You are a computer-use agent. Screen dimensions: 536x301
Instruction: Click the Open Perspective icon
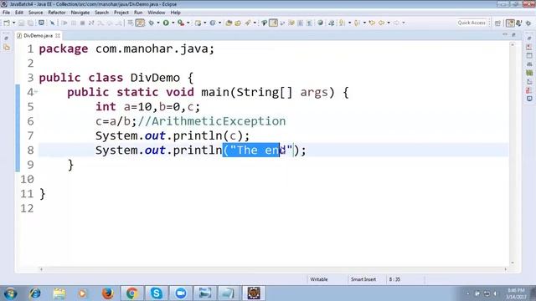coord(497,23)
